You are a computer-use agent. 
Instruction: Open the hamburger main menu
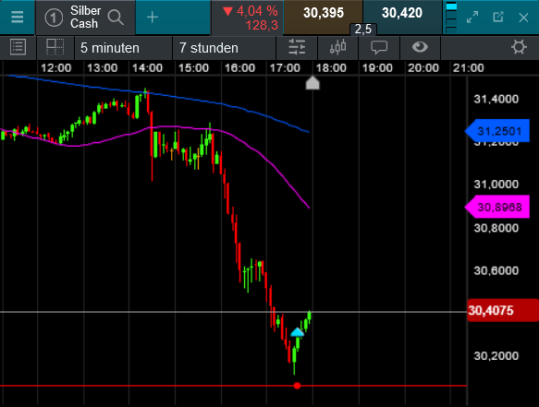pyautogui.click(x=17, y=17)
